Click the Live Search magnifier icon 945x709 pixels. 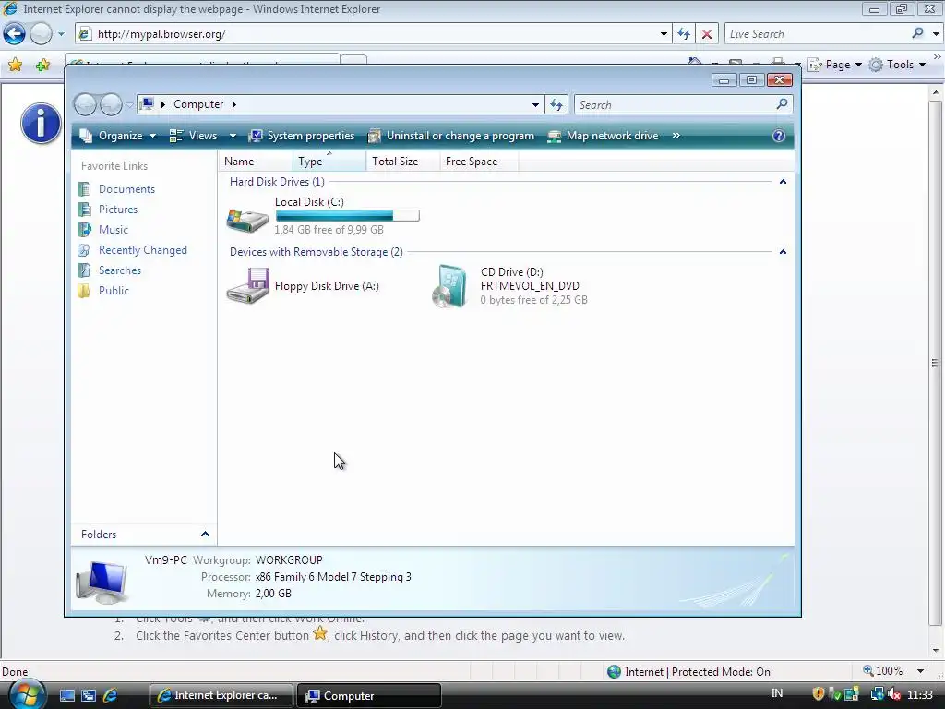(917, 34)
